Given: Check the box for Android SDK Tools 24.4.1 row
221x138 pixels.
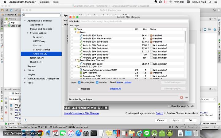Looking at the screenshot, I should click(72, 35).
